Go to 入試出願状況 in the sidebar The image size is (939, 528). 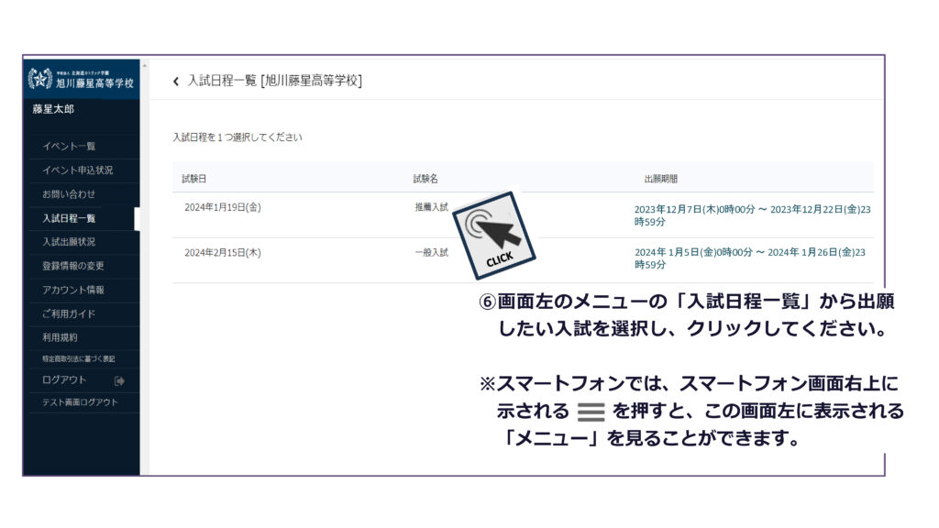[69, 242]
